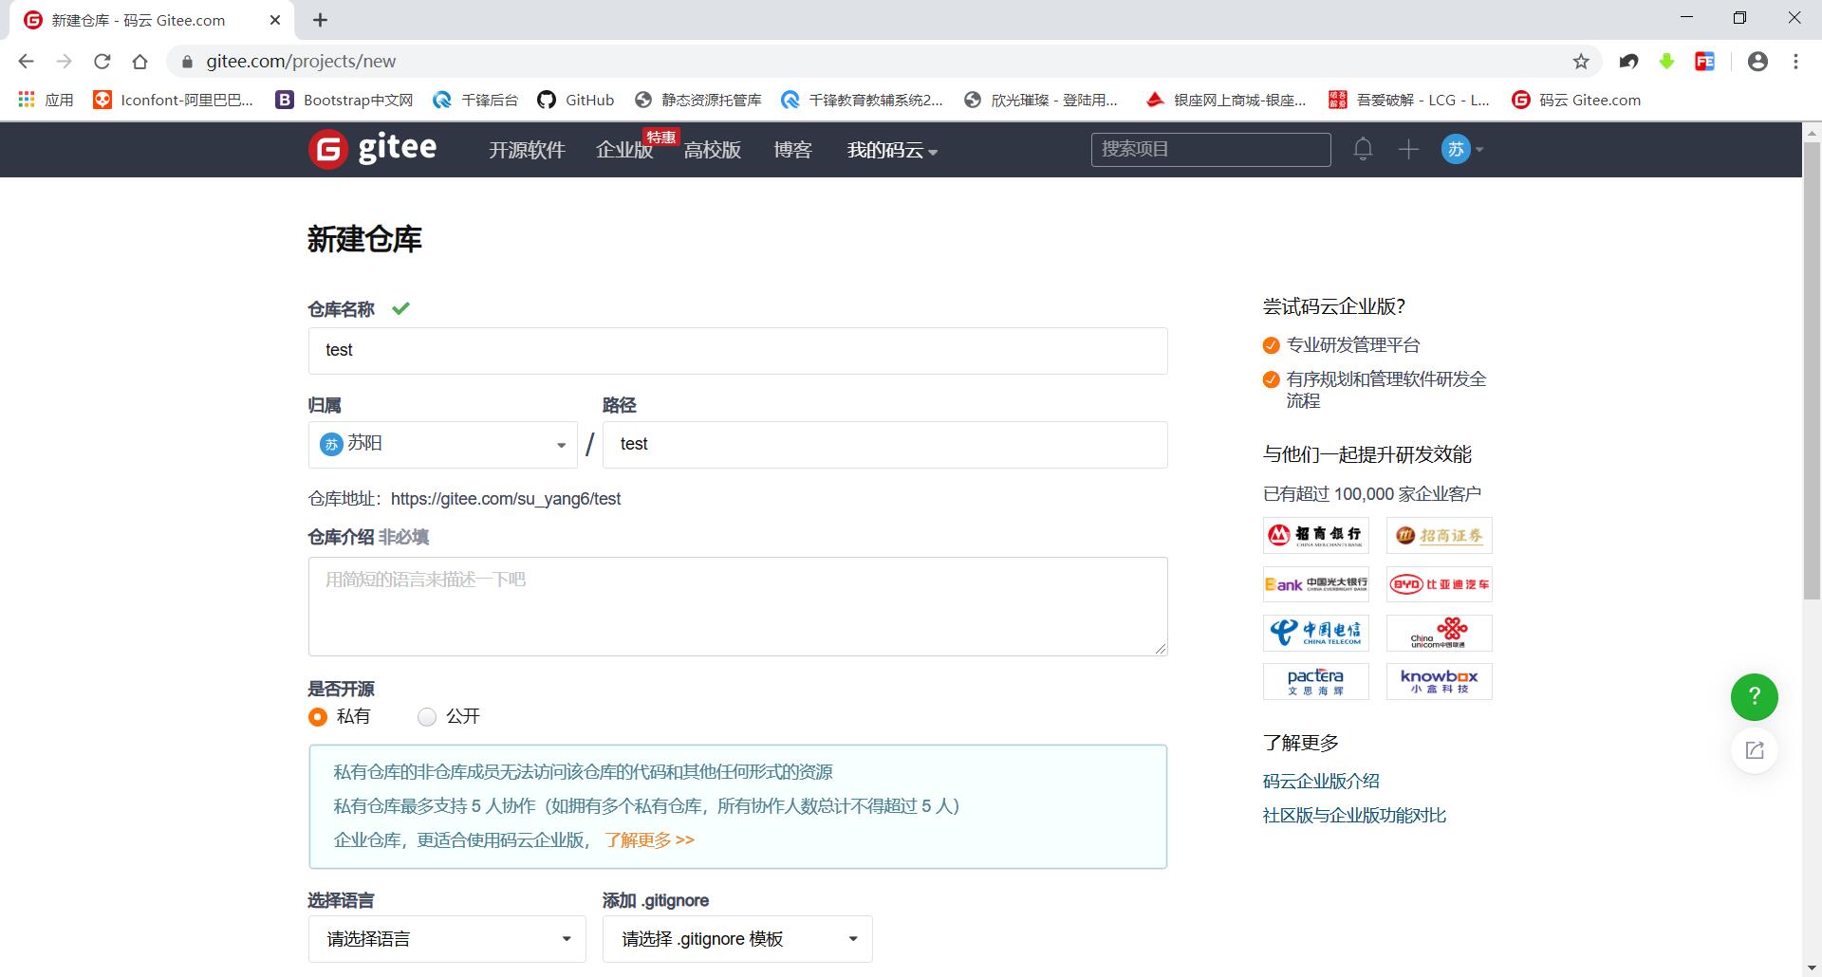Click knowbox 小盒科技 logo
This screenshot has height=977, width=1822.
(x=1439, y=681)
